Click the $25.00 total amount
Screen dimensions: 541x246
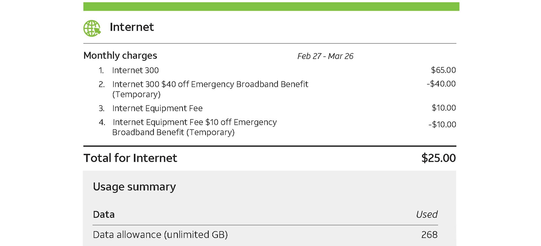(x=439, y=158)
